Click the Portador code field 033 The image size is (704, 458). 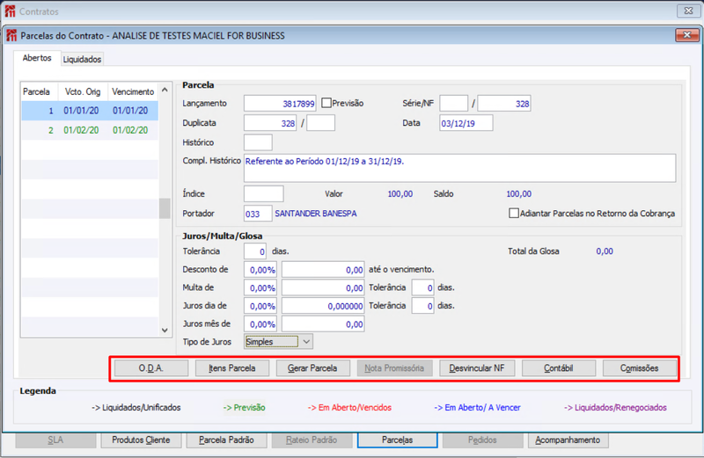258,214
